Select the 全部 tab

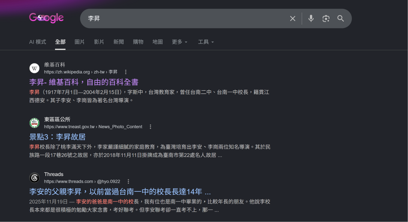[60, 42]
